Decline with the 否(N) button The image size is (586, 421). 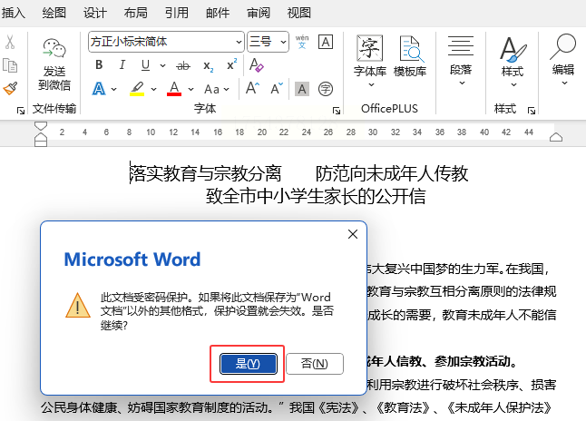(x=315, y=364)
